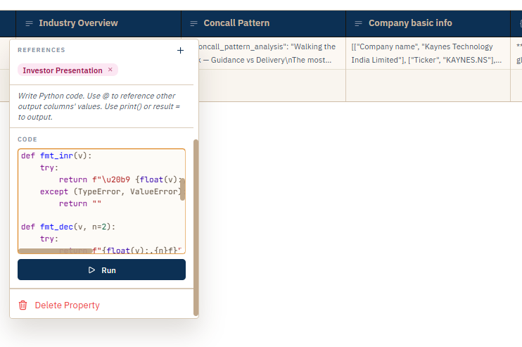Screen dimensions: 522x347
Task: Click the CODE section label
Action: coord(27,139)
